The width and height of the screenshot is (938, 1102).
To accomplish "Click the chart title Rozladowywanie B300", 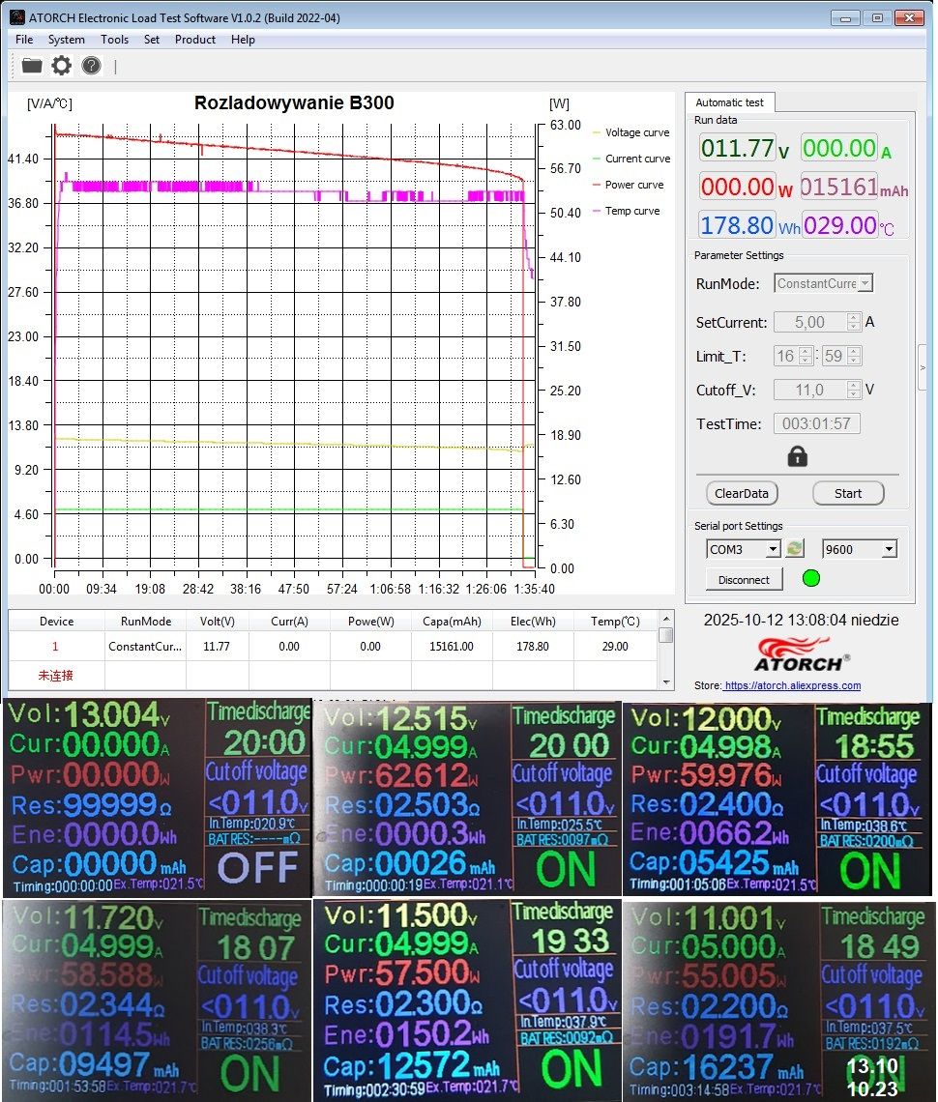I will click(x=294, y=102).
